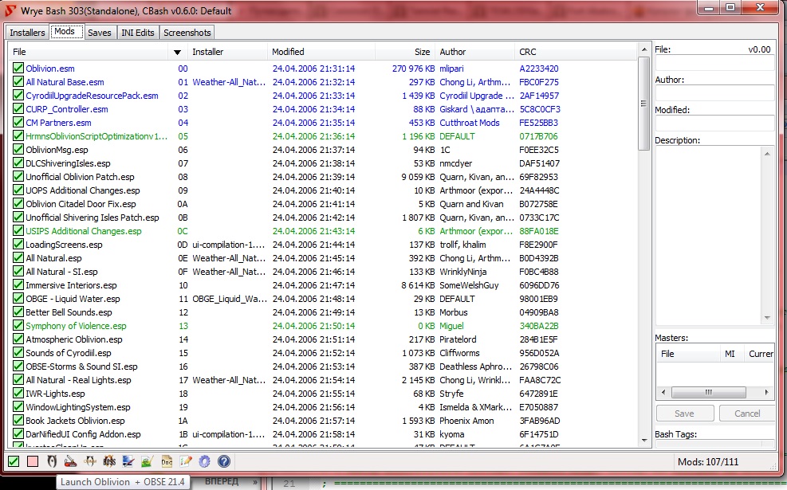Open Settings via the blue gear icon

pos(205,461)
